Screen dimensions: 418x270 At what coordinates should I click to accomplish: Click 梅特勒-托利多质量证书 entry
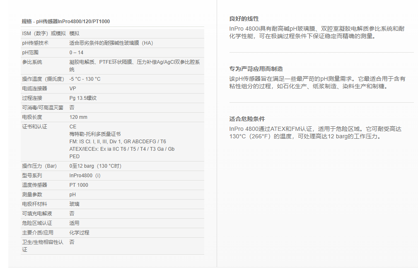(95, 134)
